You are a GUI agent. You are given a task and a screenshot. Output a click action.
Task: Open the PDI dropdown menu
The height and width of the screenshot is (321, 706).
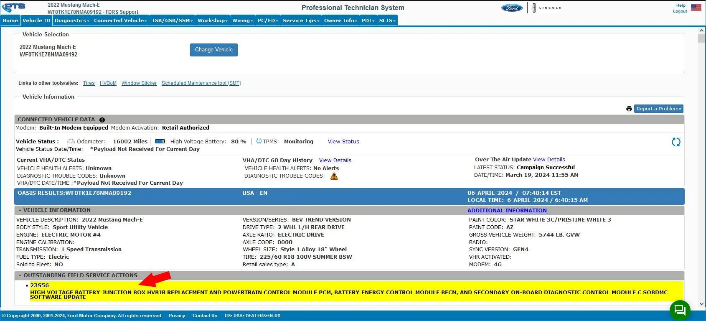click(368, 20)
